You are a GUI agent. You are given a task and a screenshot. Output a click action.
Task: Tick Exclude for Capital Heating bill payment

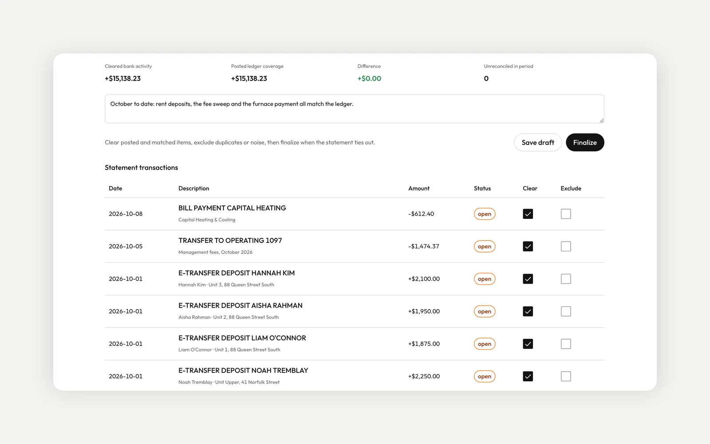tap(566, 214)
